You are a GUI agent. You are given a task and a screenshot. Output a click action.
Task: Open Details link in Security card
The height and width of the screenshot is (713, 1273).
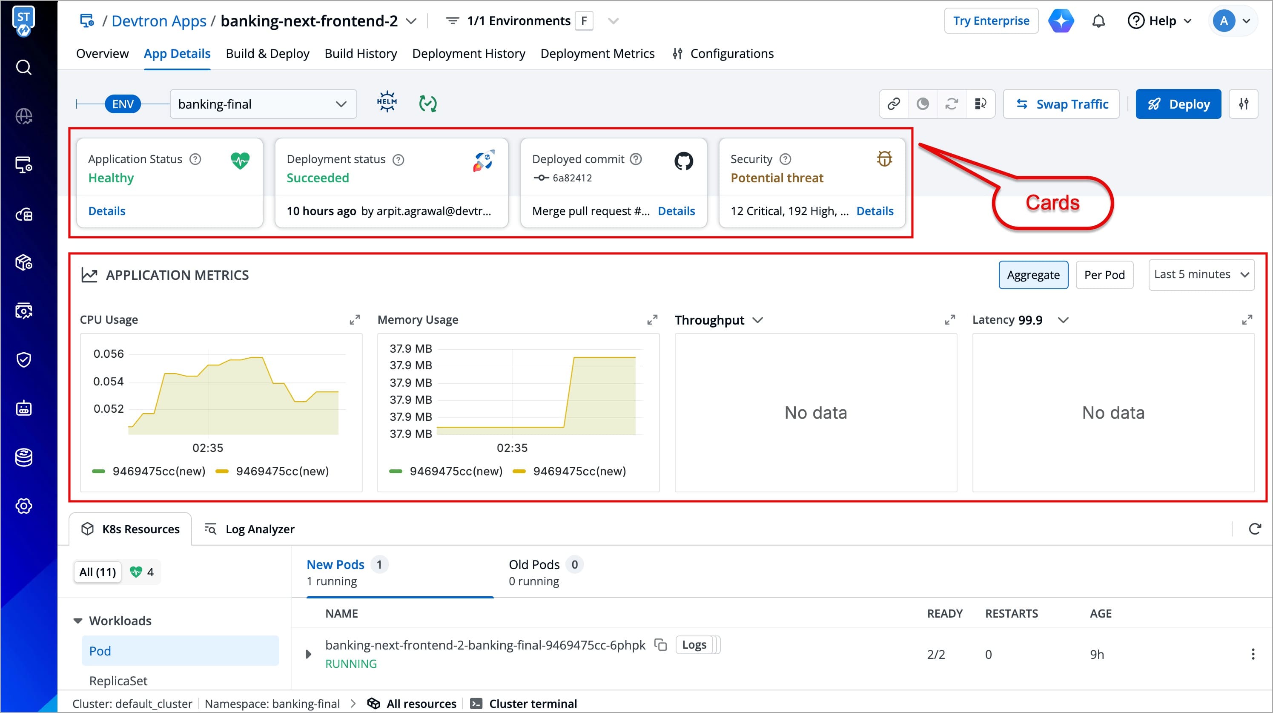tap(874, 211)
